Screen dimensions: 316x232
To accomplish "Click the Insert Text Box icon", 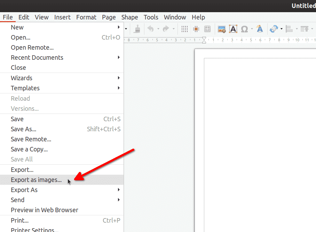I will tap(233, 29).
